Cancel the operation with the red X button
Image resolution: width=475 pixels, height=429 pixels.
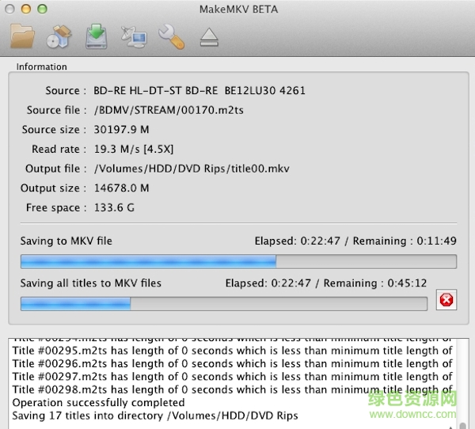point(446,300)
